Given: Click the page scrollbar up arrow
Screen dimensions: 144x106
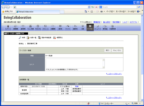Looking at the screenshot, I should click(x=142, y=16).
